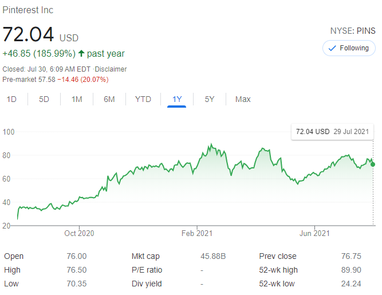Click the green up arrow icon

point(81,53)
